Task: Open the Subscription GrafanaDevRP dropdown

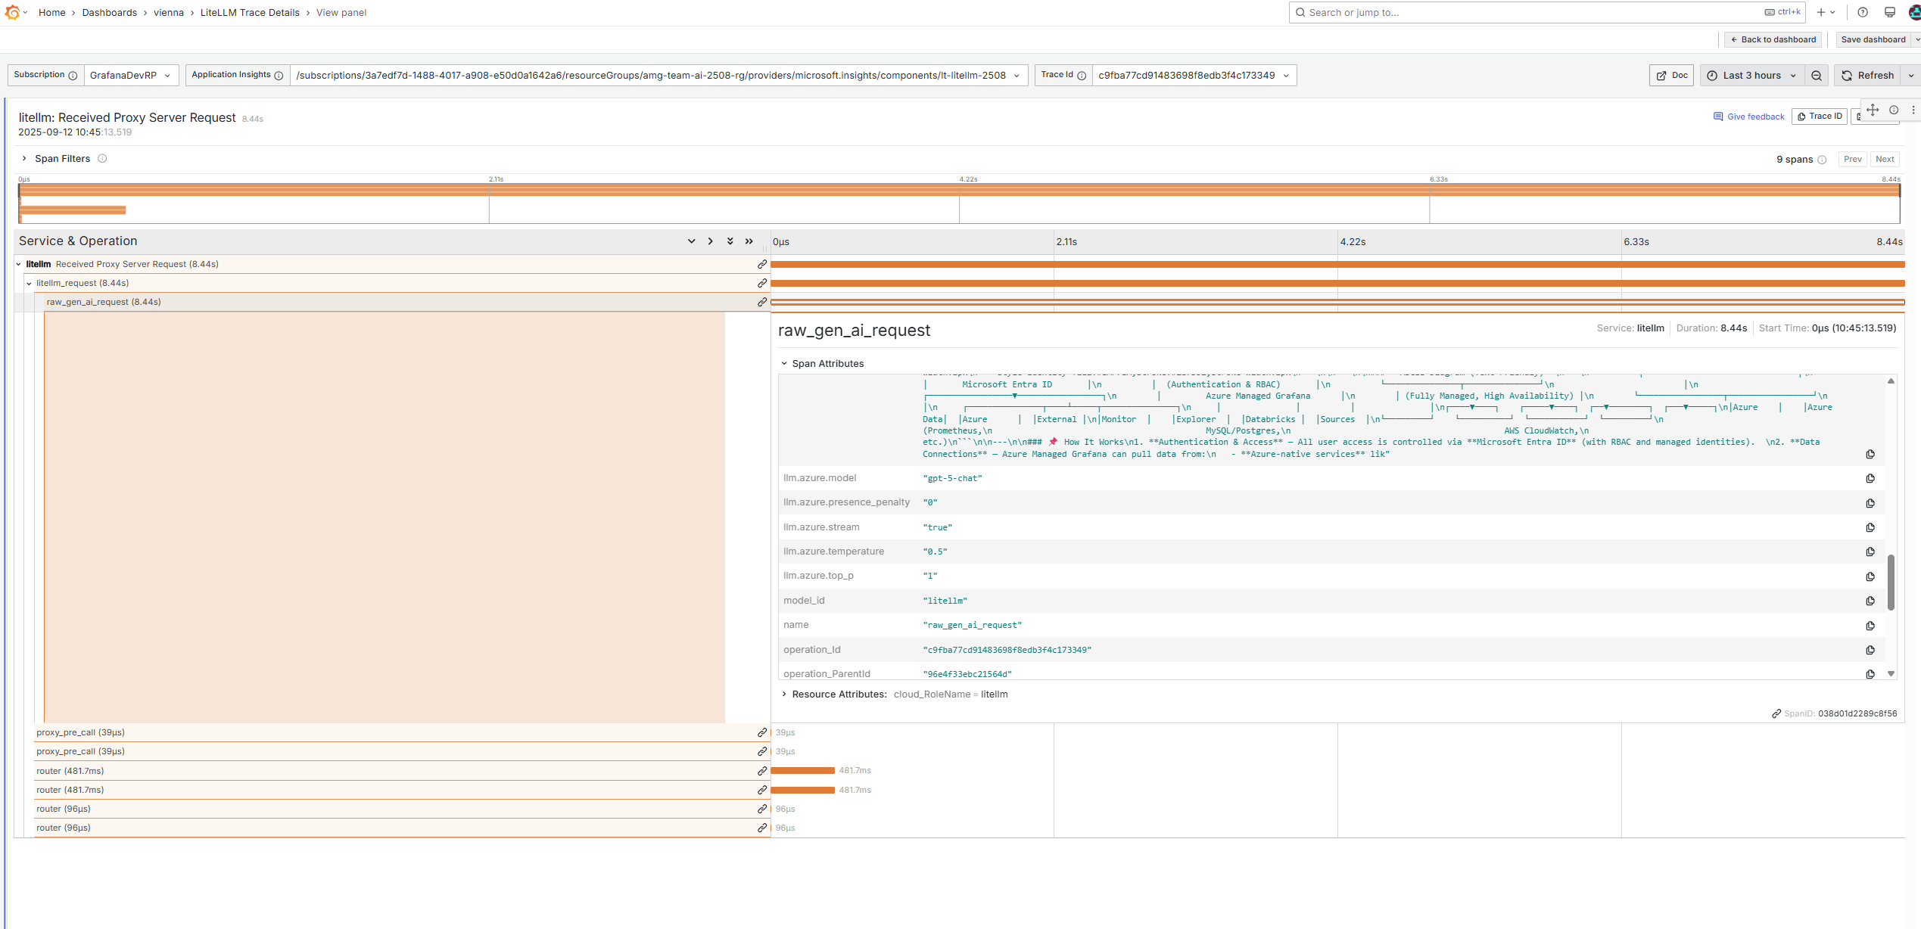Action: tap(130, 76)
